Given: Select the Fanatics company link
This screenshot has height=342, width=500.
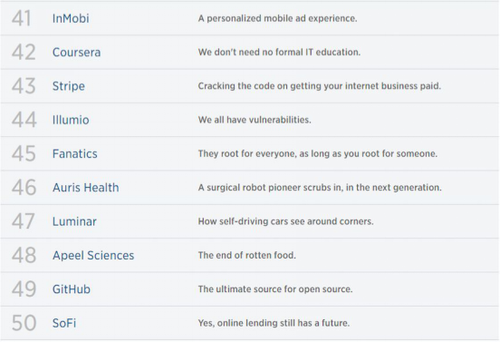Looking at the screenshot, I should (x=75, y=154).
